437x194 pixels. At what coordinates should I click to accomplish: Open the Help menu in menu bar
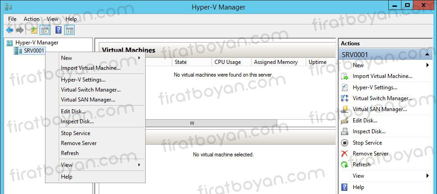tap(71, 19)
